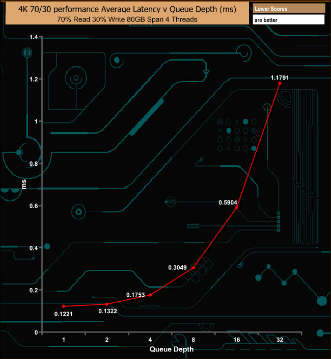This screenshot has width=331, height=359.
Task: Click the y-axis tick label 0.8
Action: (34, 164)
